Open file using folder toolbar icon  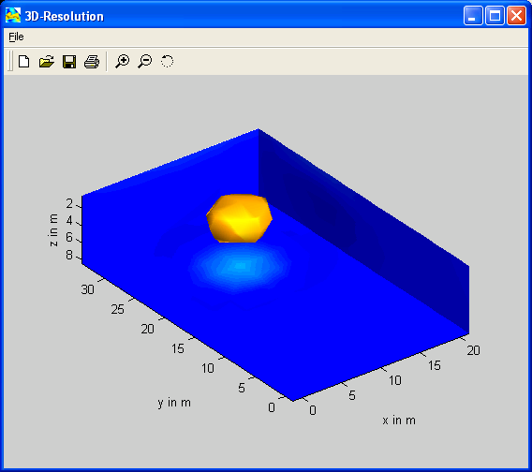click(x=47, y=62)
